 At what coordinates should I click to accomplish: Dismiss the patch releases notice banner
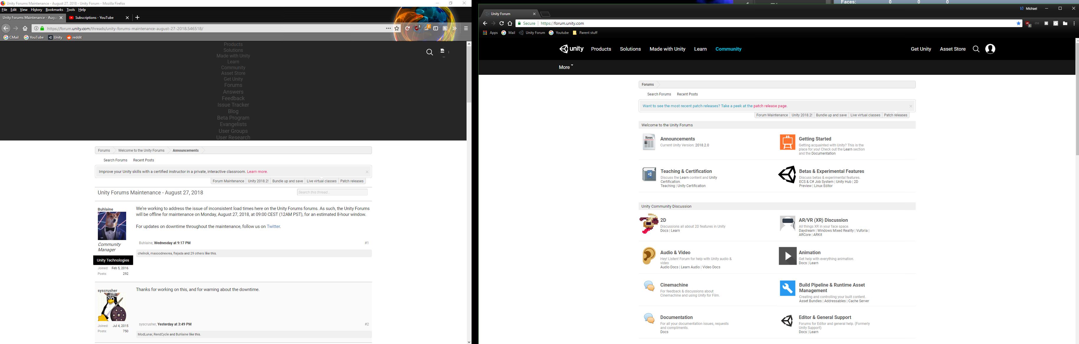click(x=911, y=106)
